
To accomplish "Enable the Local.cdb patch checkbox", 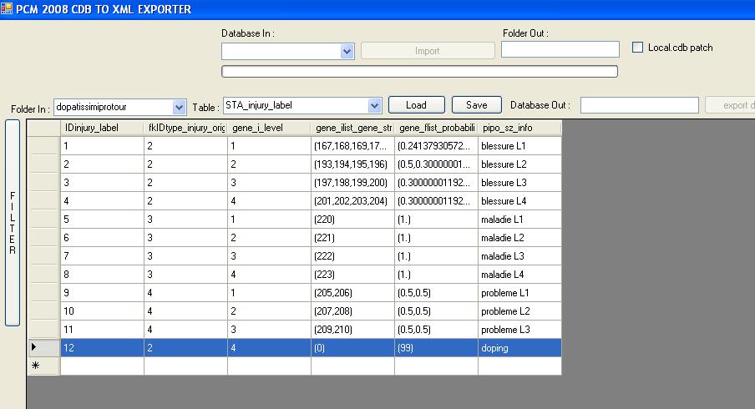I will (638, 48).
